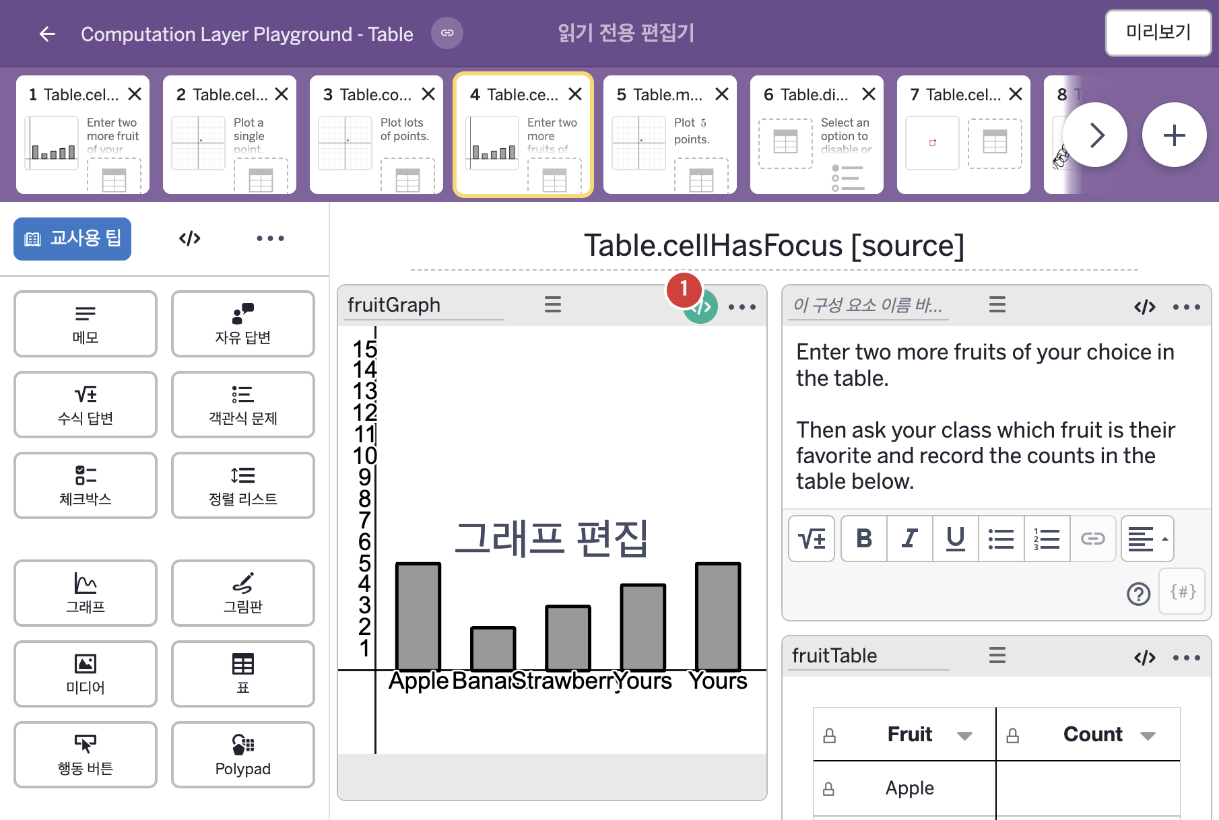The width and height of the screenshot is (1219, 820).
Task: Add a new slide with plus button
Action: (x=1174, y=135)
